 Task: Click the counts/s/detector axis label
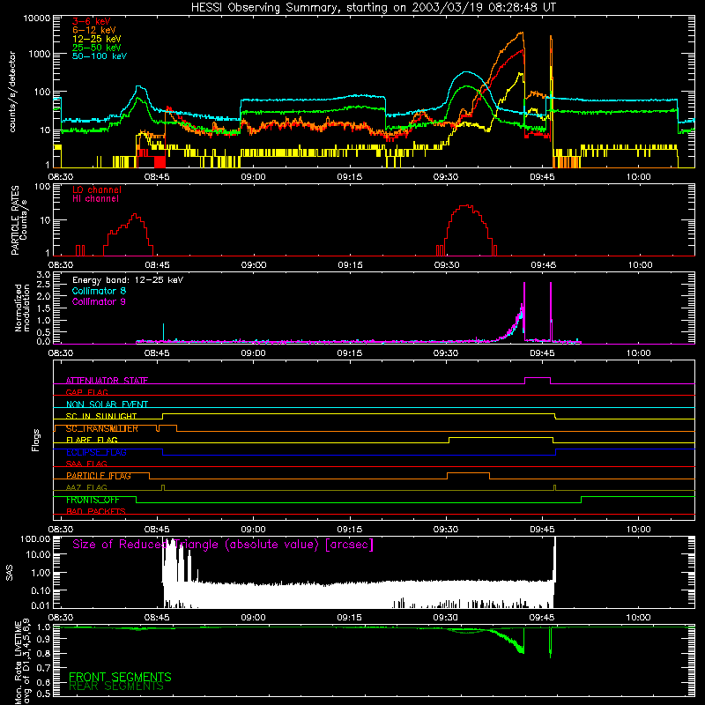coord(12,92)
